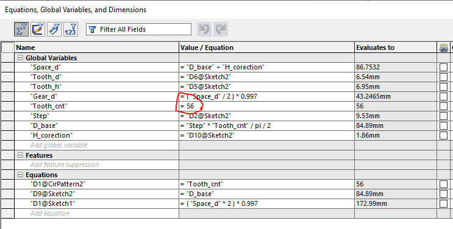The width and height of the screenshot is (453, 229).
Task: Select the Equation View sigma filter icon
Action: coord(21,29)
